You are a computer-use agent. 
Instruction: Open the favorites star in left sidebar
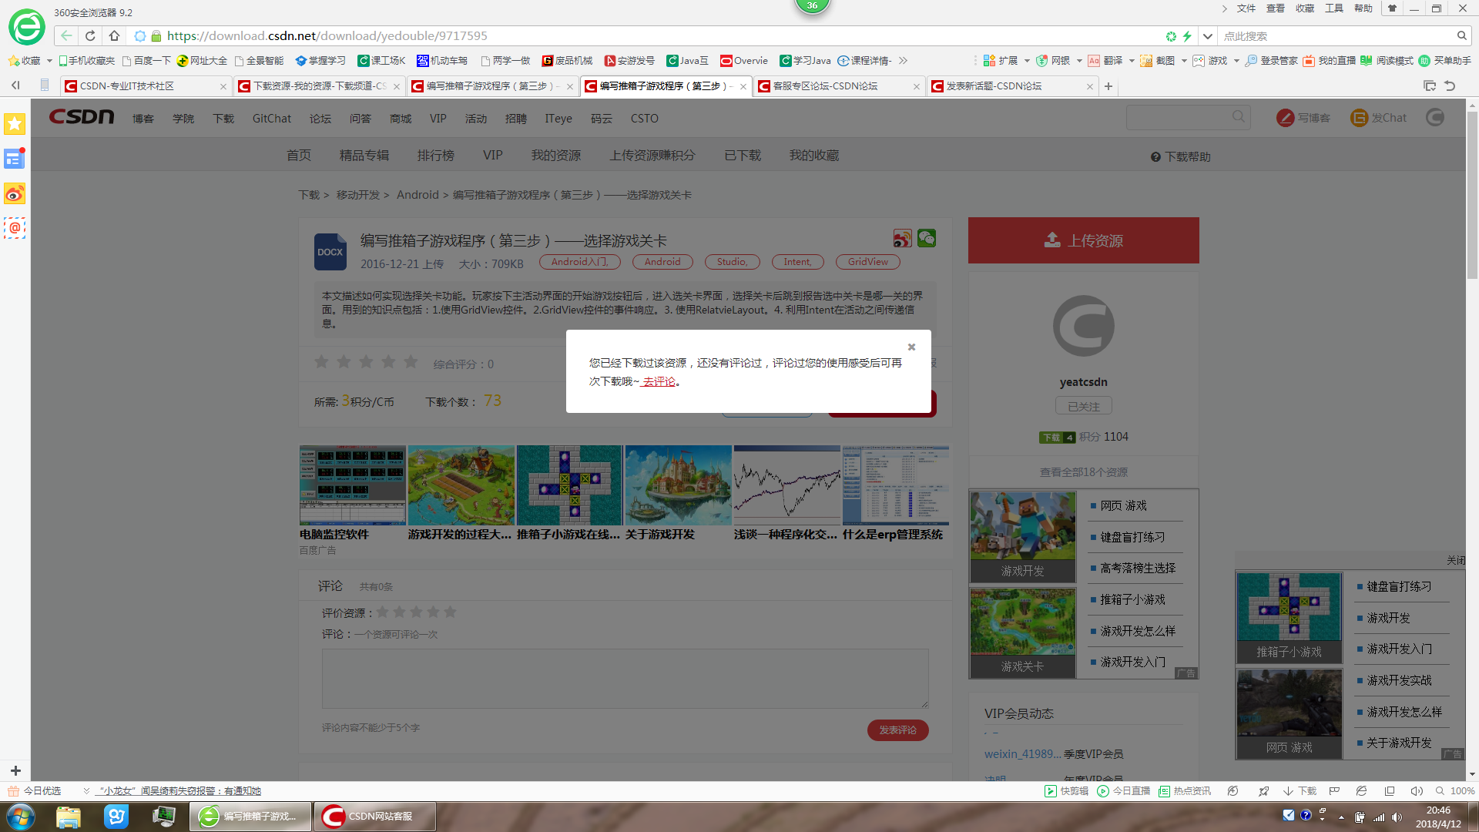coord(15,124)
